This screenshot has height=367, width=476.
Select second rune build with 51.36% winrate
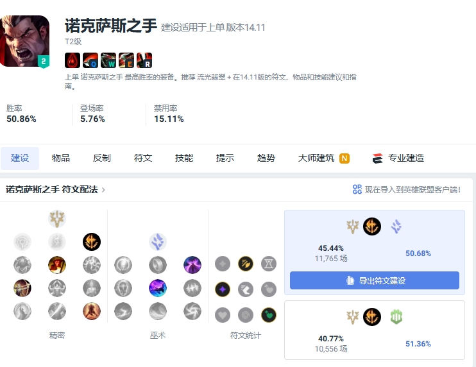click(x=375, y=330)
